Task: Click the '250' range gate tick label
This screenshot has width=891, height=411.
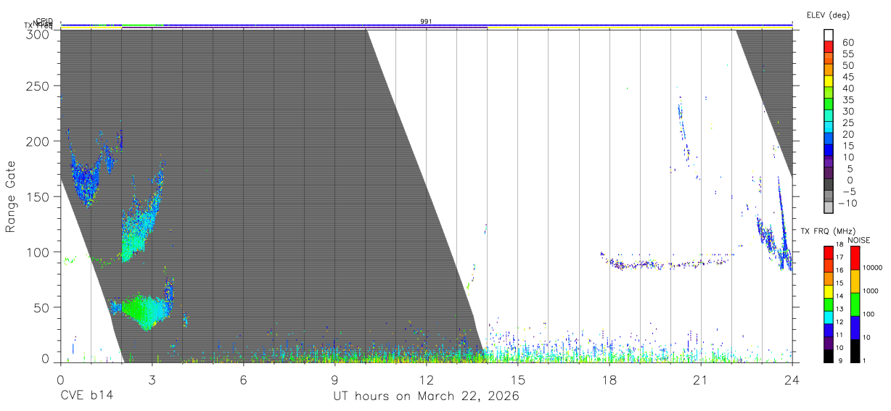Action: tap(39, 86)
